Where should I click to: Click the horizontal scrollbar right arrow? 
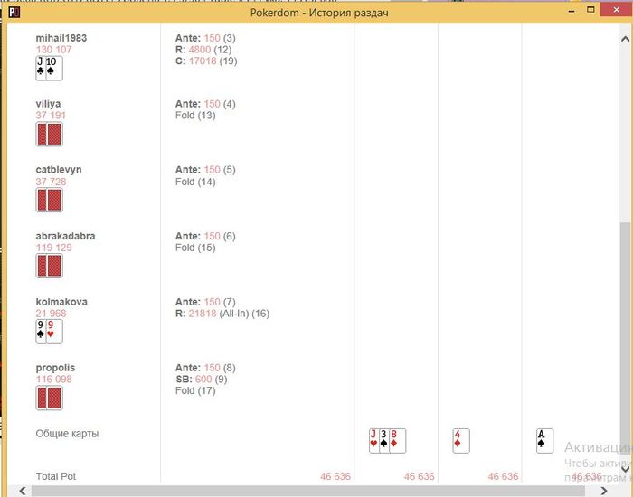(603, 491)
